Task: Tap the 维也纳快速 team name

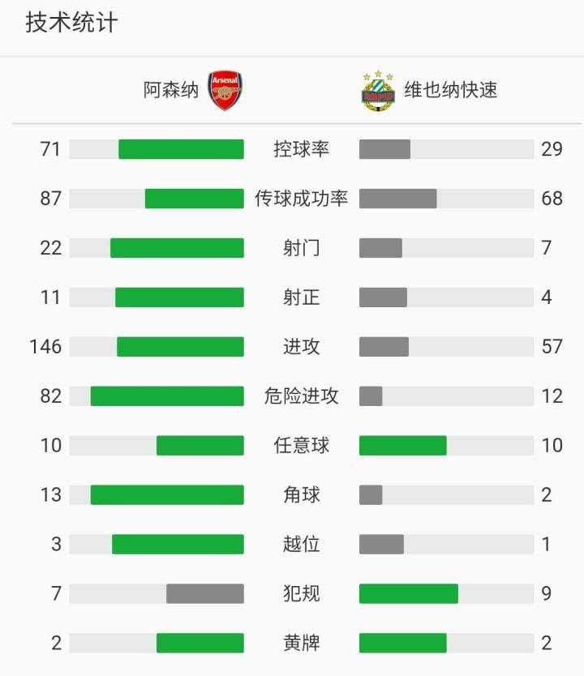Action: point(451,90)
